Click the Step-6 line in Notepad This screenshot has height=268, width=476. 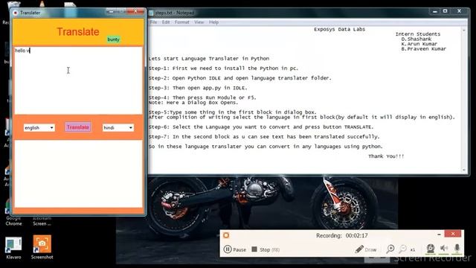tap(261, 127)
